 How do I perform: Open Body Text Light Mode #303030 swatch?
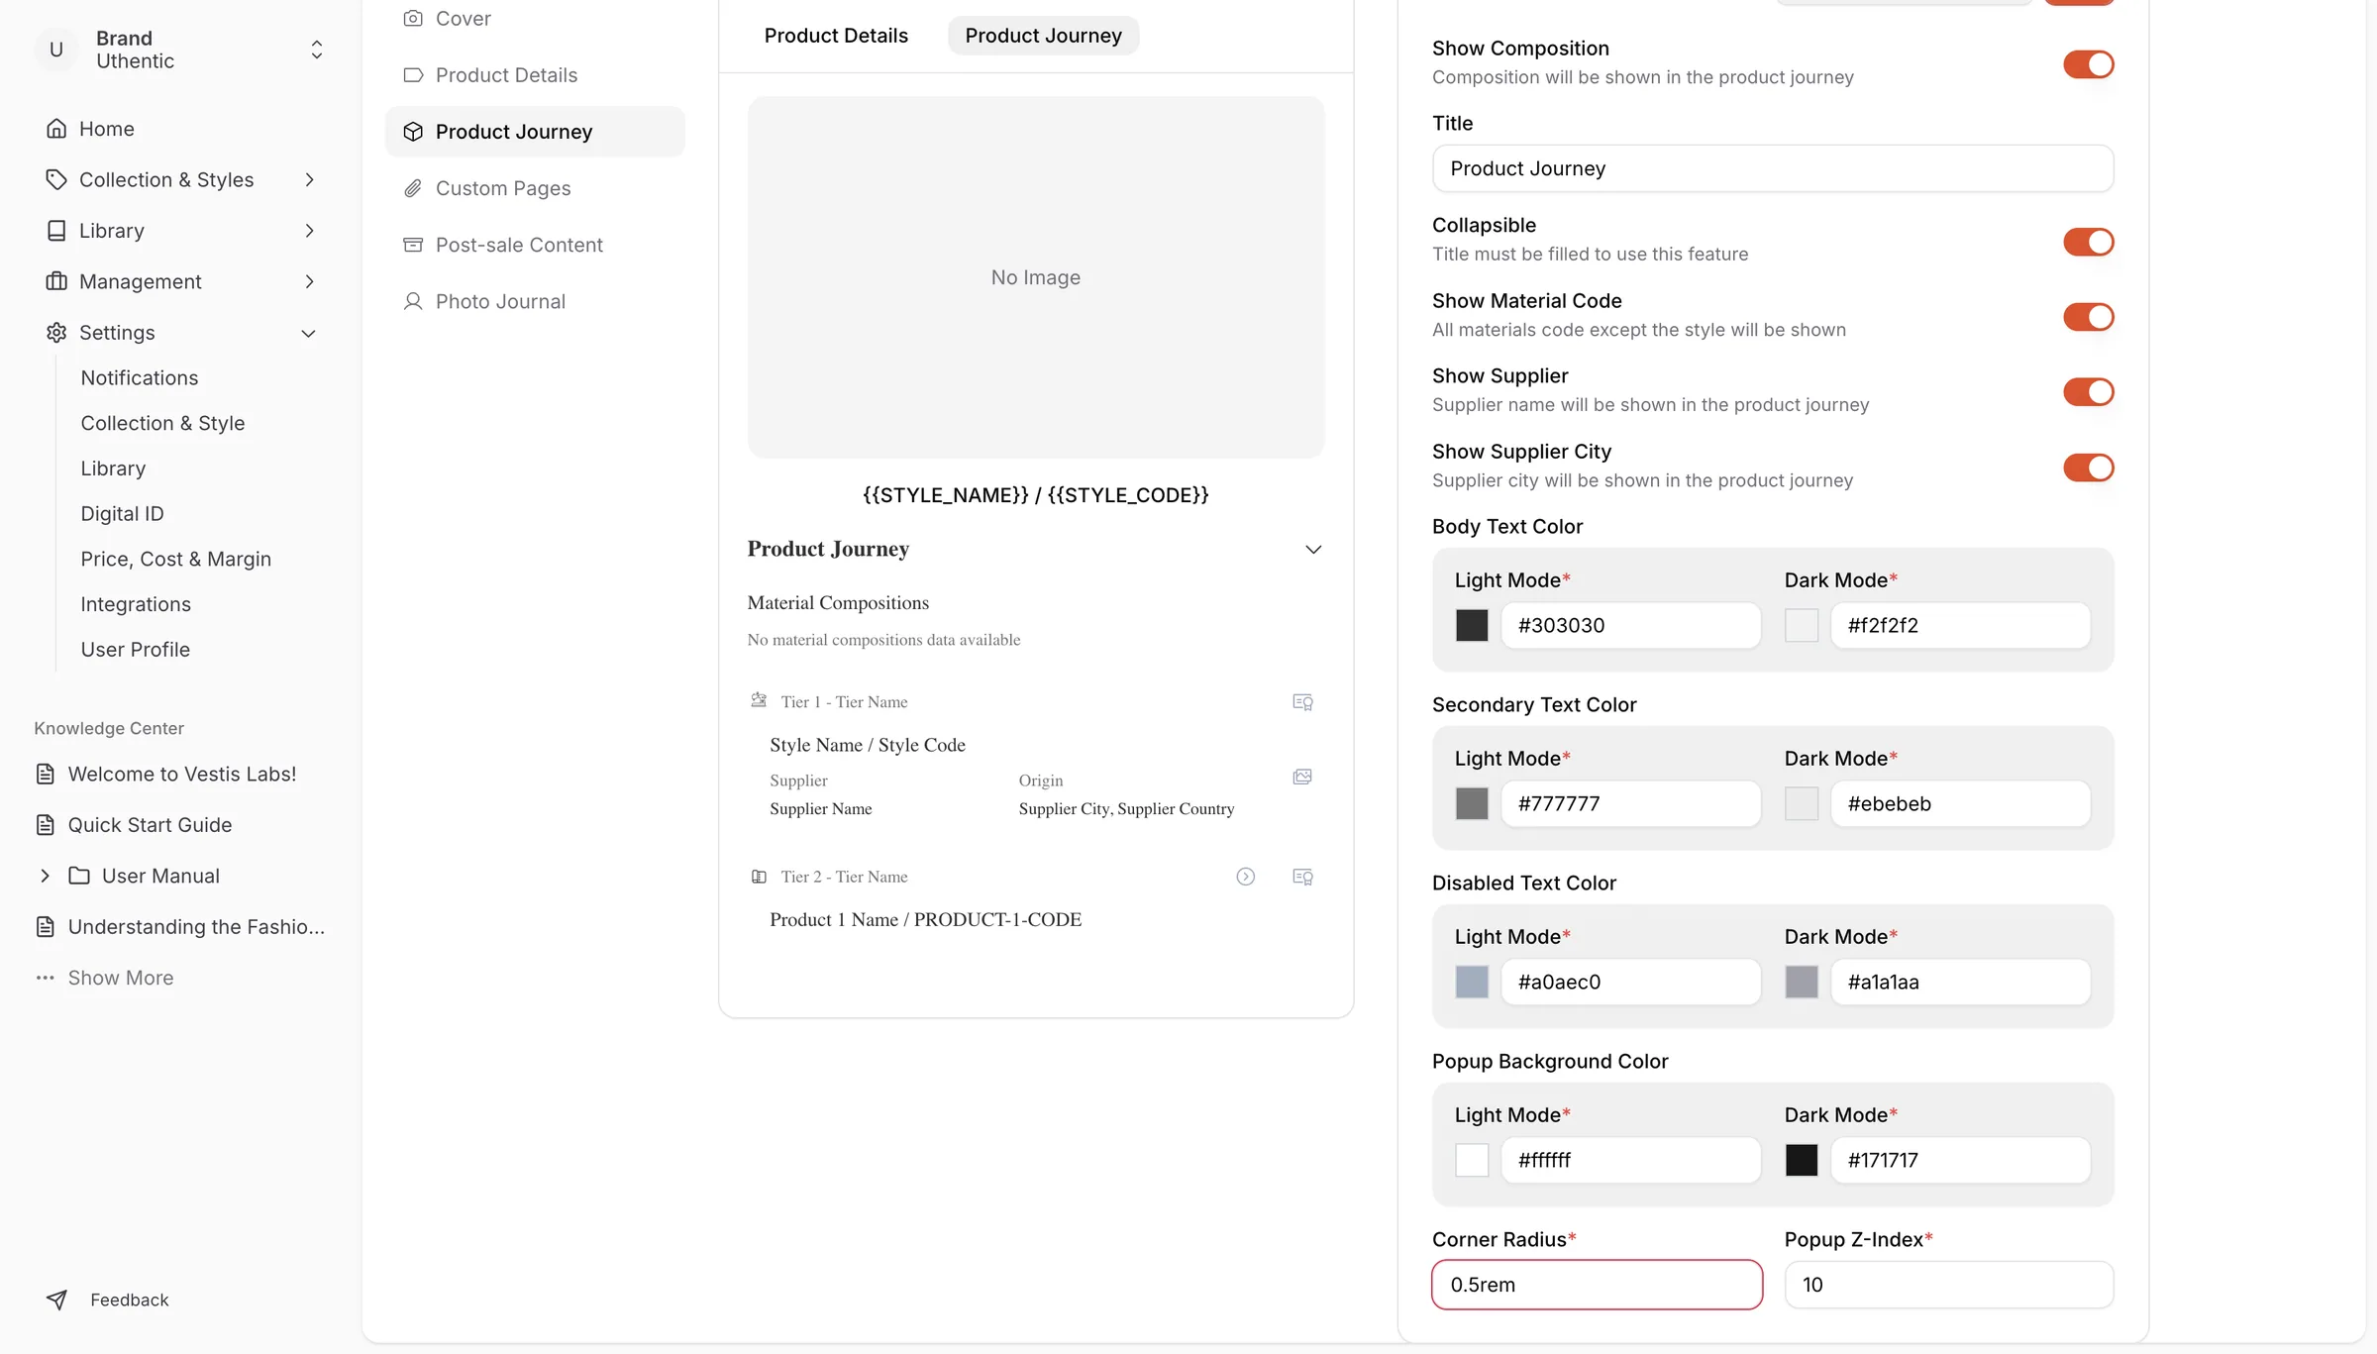(x=1472, y=625)
